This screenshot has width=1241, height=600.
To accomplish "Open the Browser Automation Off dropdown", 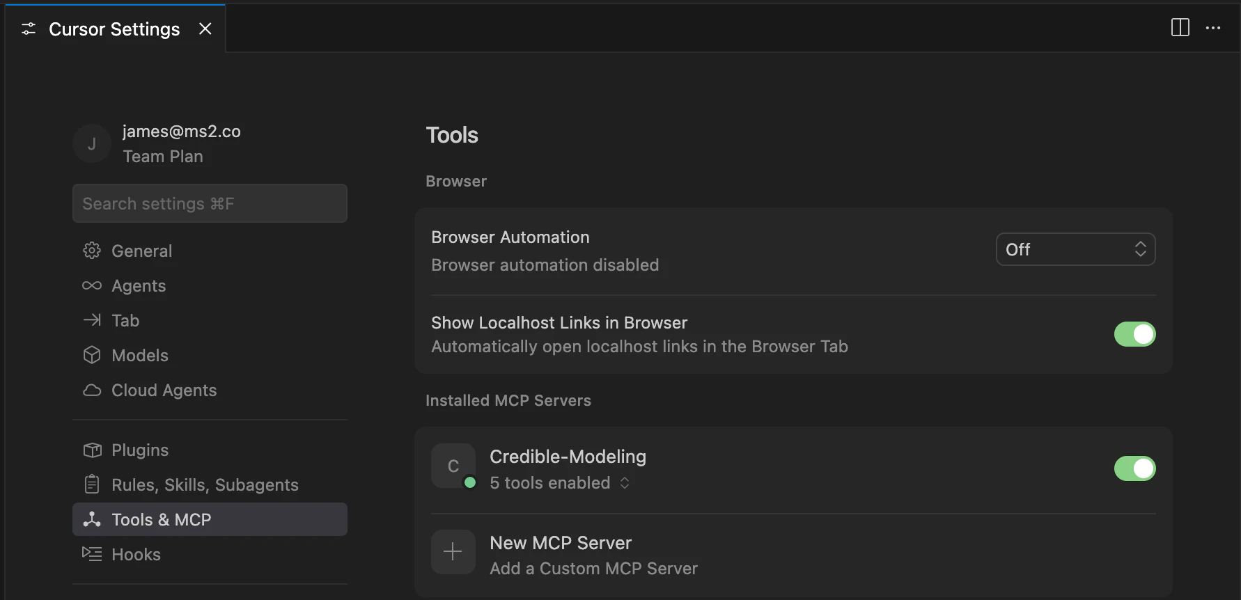I will (x=1075, y=249).
